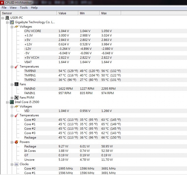Collapse the USER-PC root node
Screen dimensions: 187x175
coord(3,18)
